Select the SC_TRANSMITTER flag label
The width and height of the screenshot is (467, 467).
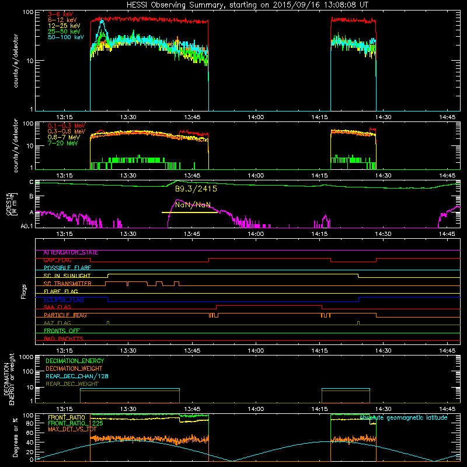point(68,284)
